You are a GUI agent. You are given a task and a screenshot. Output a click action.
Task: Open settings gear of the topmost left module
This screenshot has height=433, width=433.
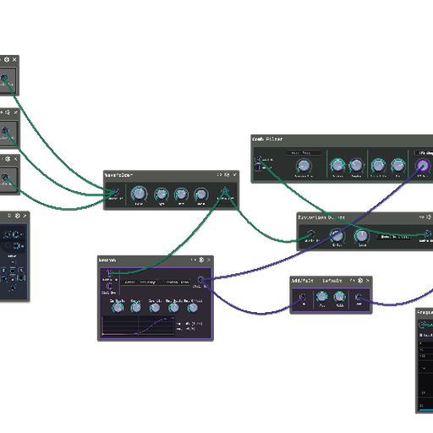click(7, 60)
